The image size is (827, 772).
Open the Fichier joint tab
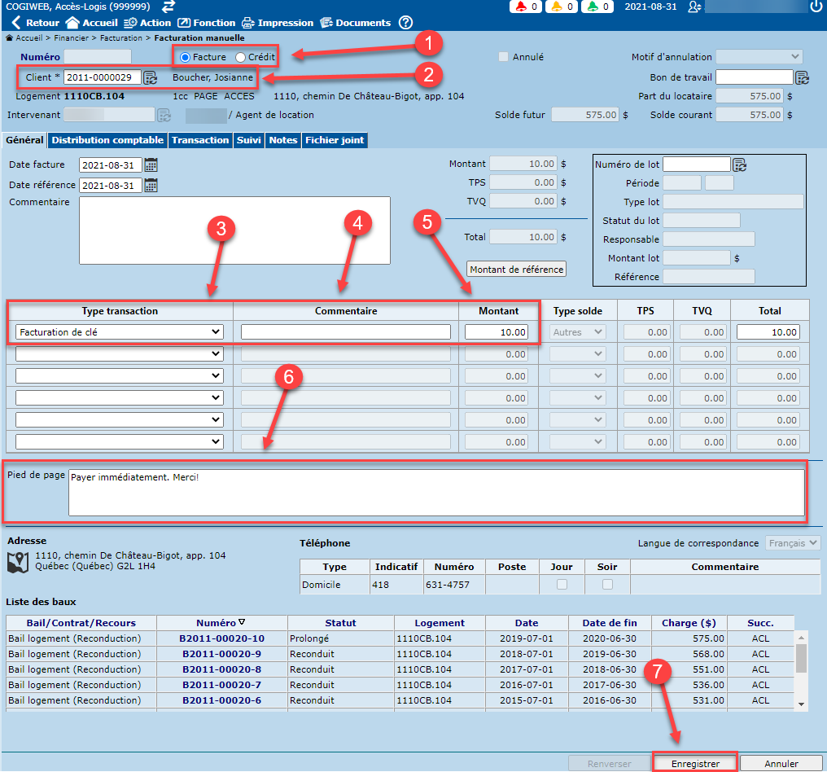tap(335, 140)
